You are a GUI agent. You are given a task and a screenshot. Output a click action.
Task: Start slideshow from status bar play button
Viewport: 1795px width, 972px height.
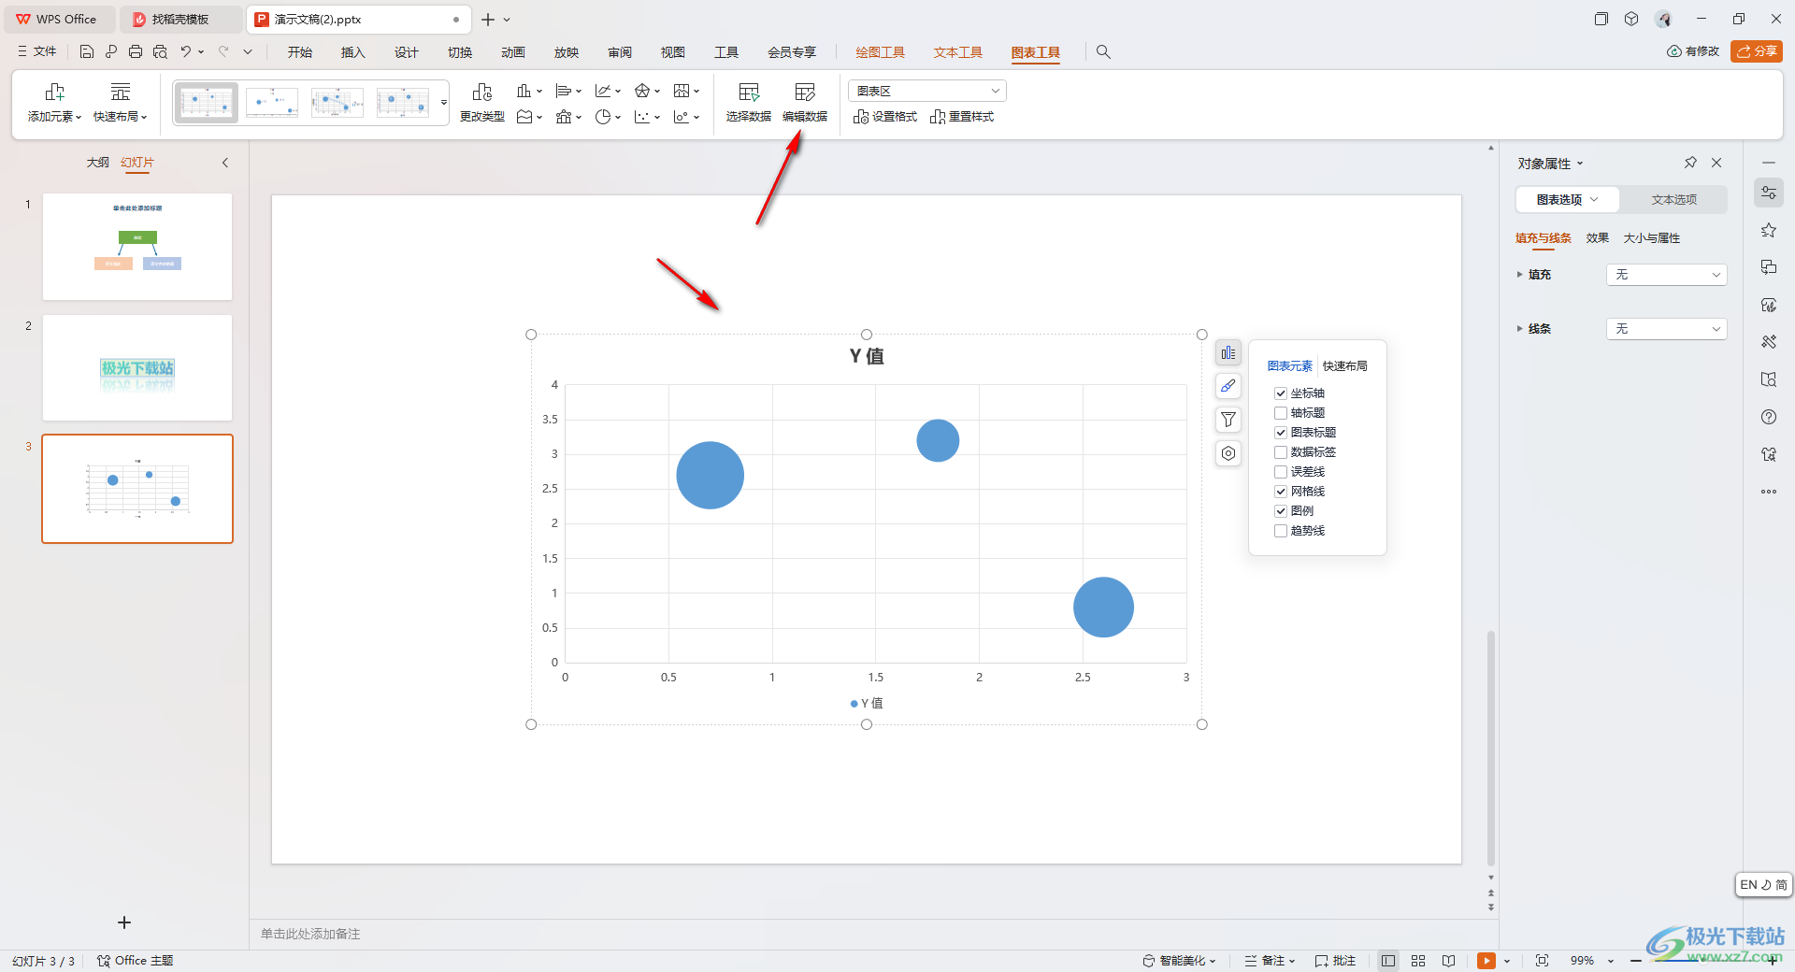(x=1486, y=961)
